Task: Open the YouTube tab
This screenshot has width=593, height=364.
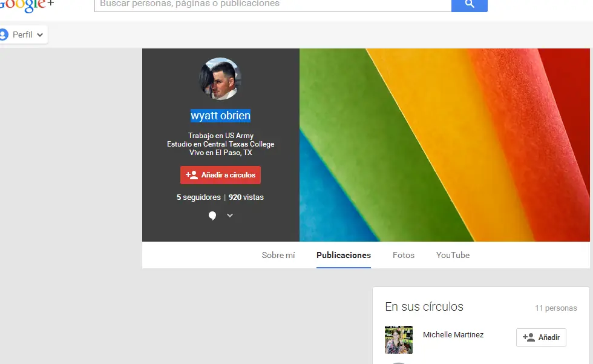Action: coord(453,256)
